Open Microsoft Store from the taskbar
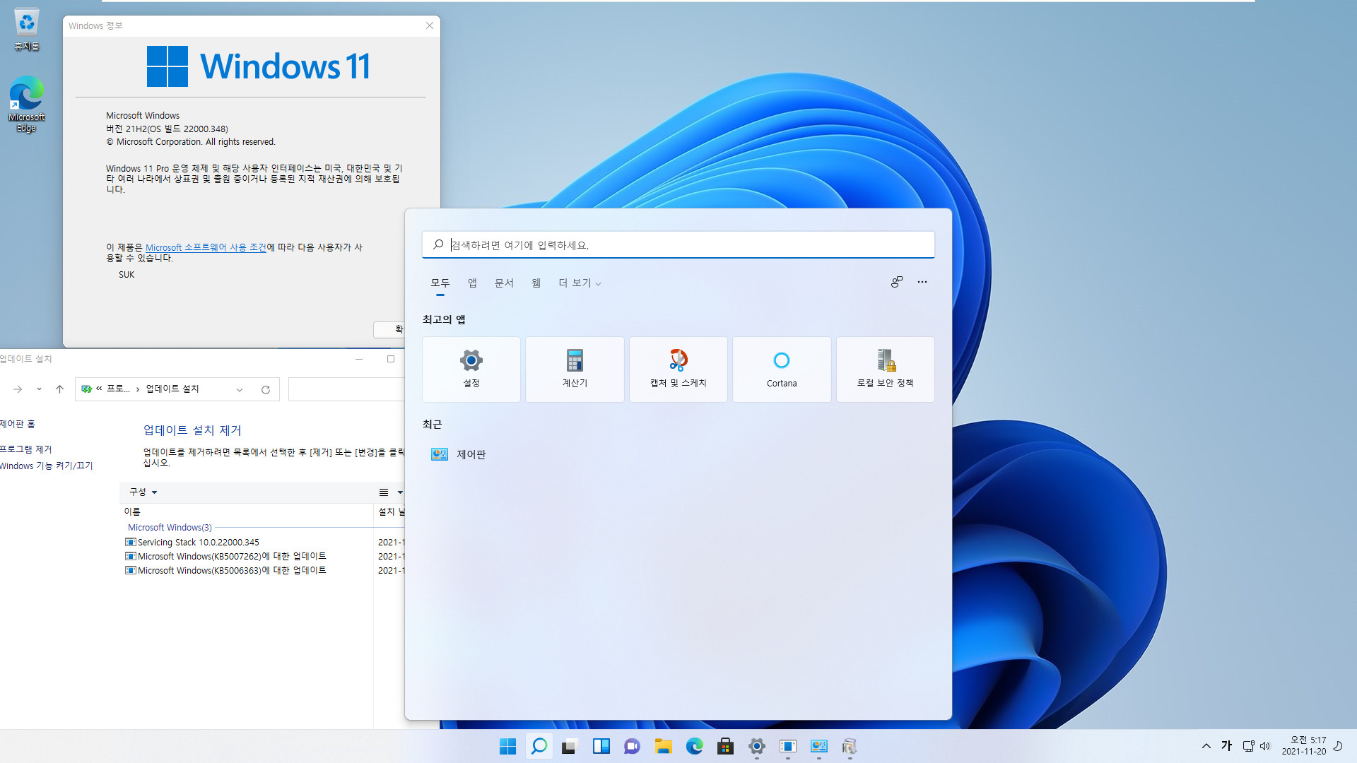The height and width of the screenshot is (763, 1357). click(x=725, y=746)
